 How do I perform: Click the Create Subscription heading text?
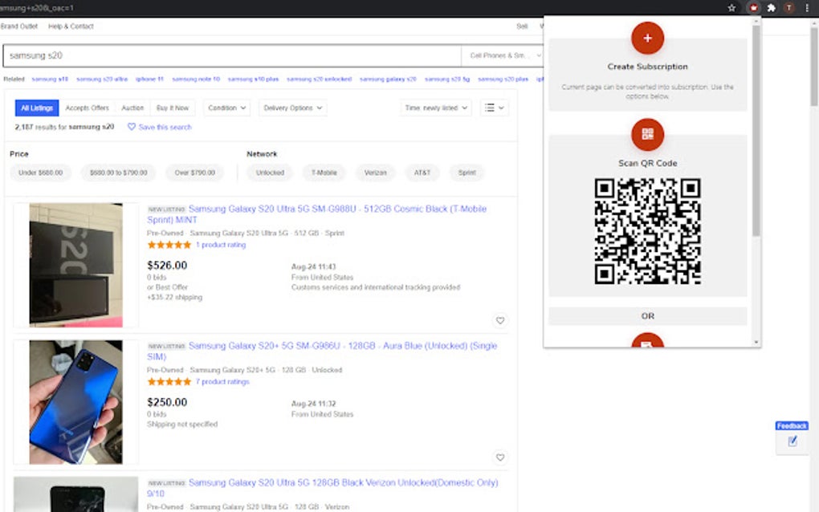(647, 67)
